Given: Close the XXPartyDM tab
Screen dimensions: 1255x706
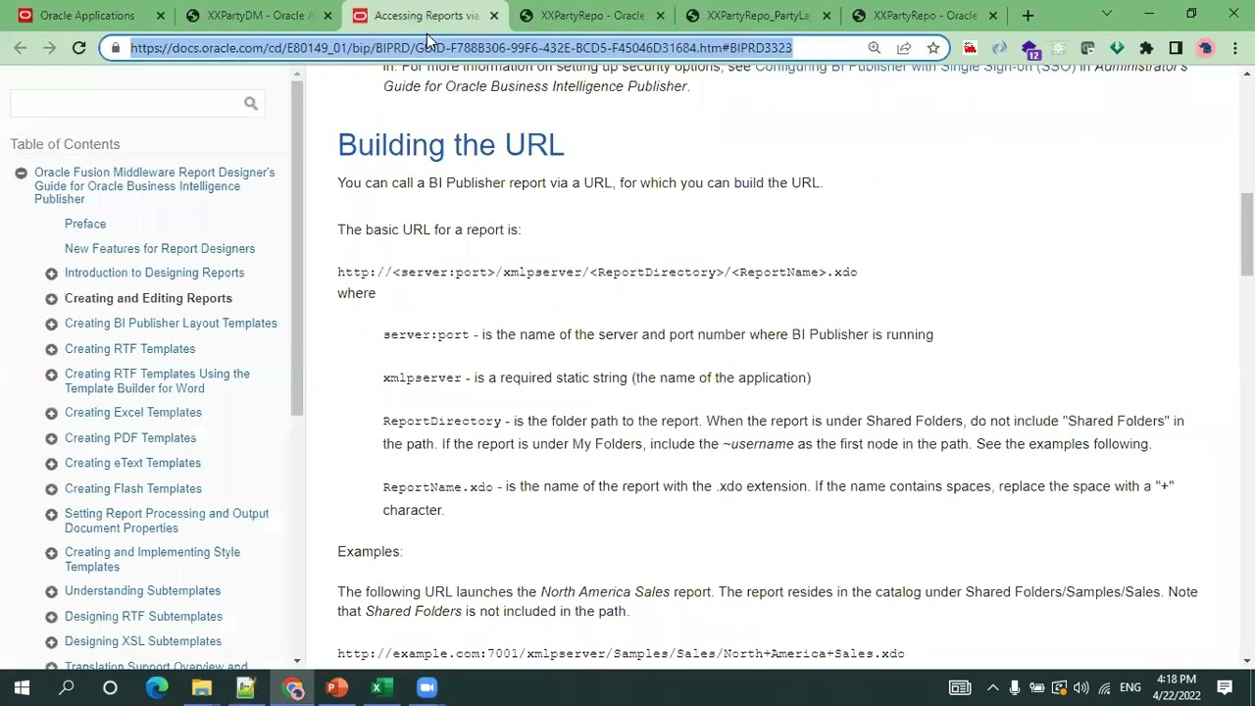Looking at the screenshot, I should click(327, 16).
